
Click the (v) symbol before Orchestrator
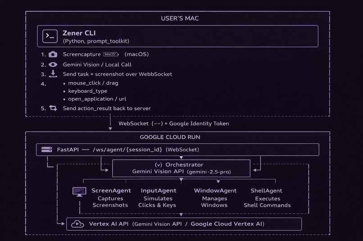(x=159, y=165)
